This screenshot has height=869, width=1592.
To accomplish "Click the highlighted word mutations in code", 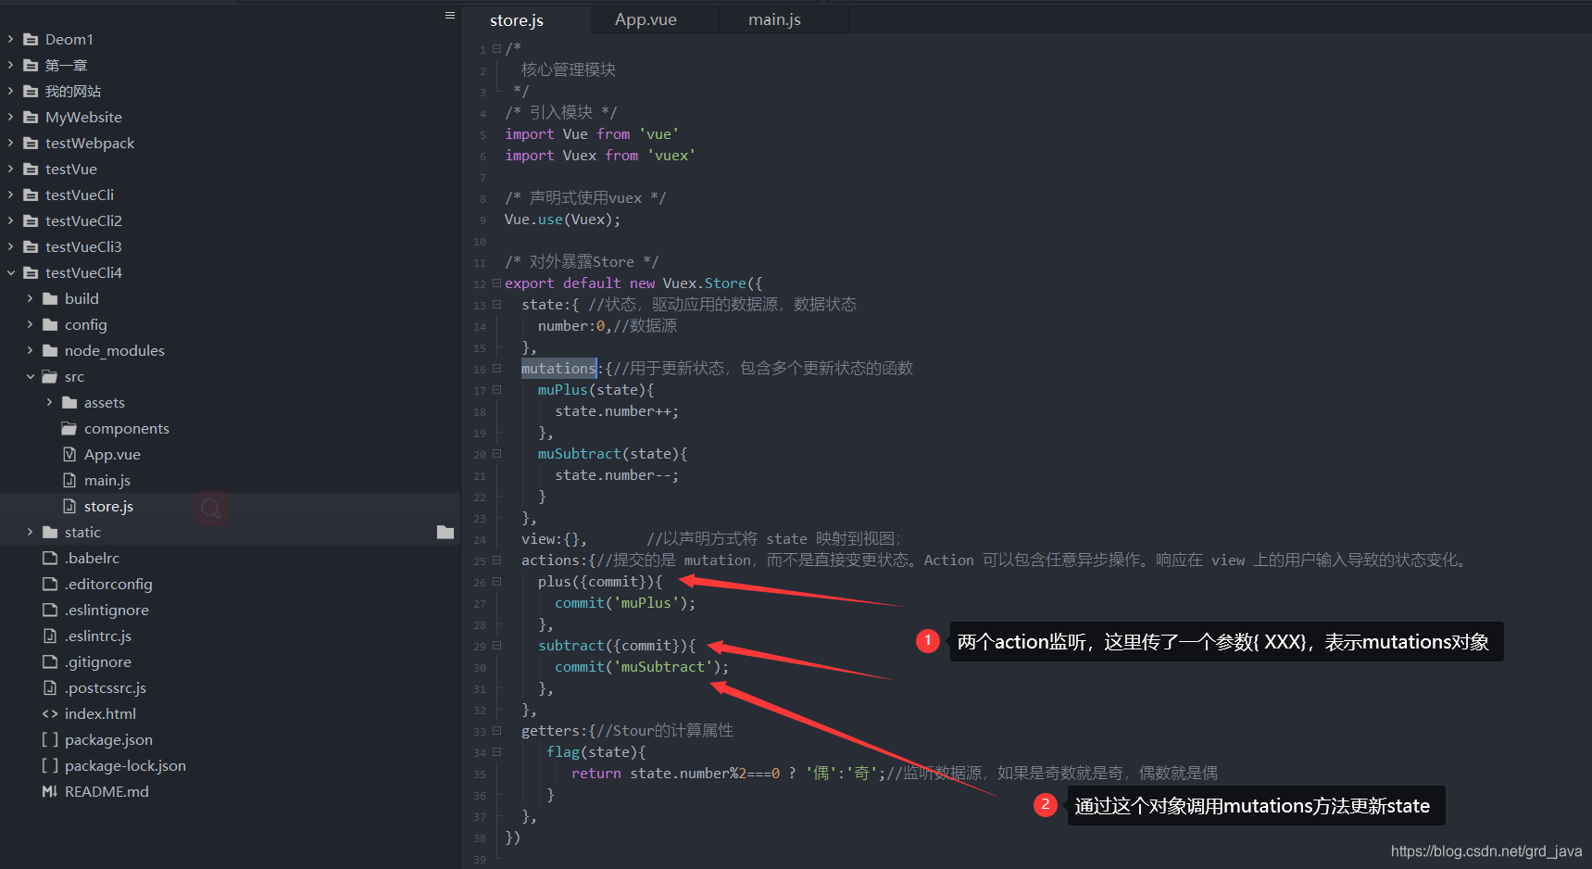I will (558, 369).
